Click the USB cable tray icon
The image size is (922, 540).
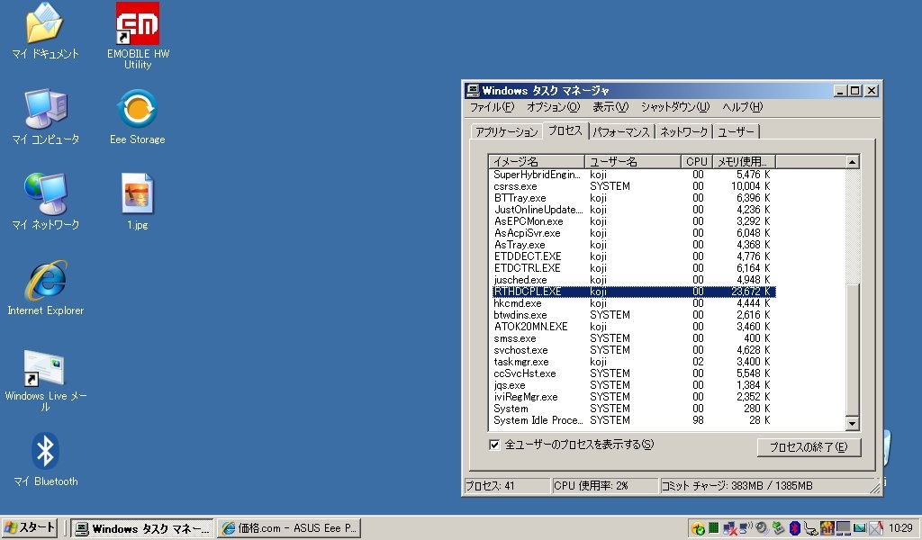pos(811,528)
